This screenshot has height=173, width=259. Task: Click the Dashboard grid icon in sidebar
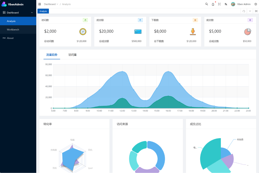click(x=4, y=12)
